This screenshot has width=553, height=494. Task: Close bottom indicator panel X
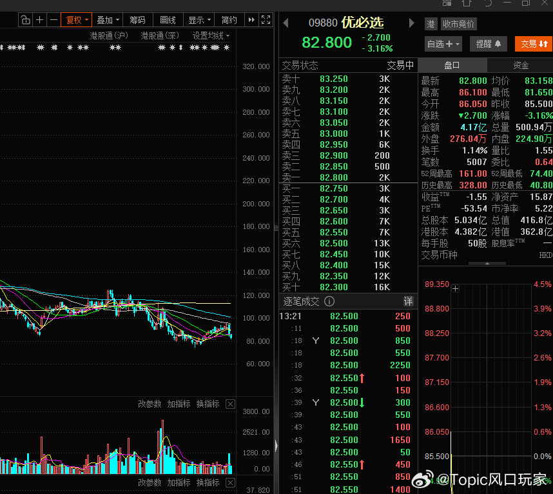point(230,482)
